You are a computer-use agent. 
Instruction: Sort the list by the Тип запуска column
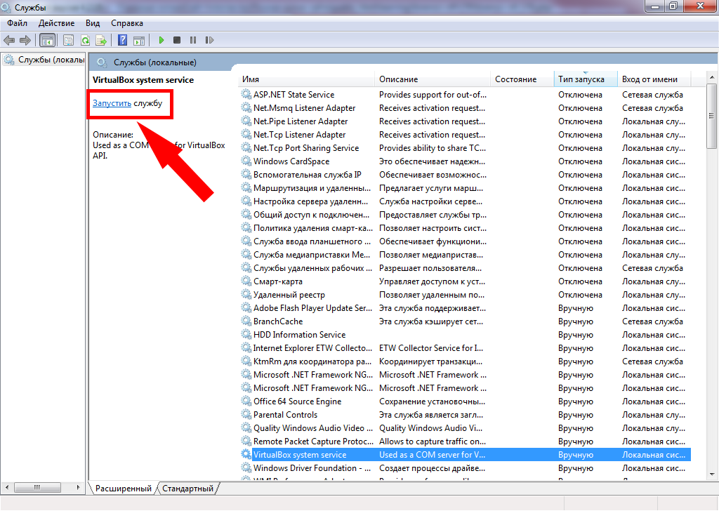click(581, 79)
